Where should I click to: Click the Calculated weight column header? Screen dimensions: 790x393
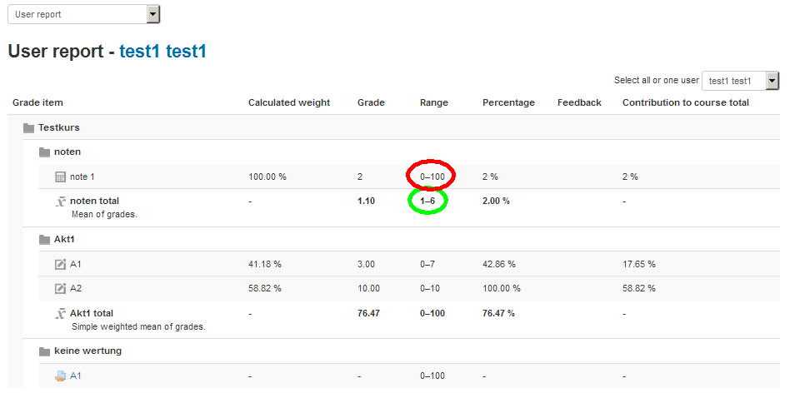[289, 102]
